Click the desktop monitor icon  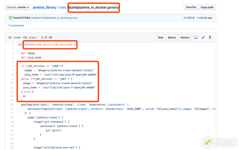pos(196,37)
